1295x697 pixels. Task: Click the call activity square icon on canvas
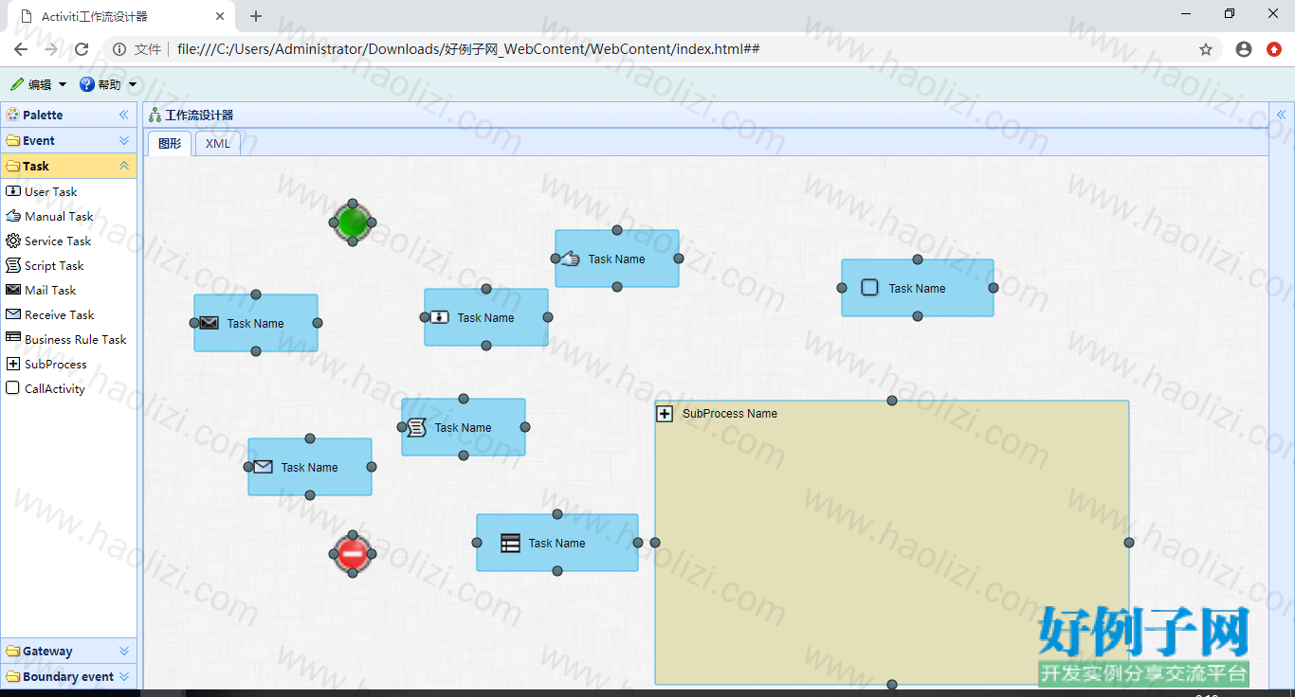point(870,287)
